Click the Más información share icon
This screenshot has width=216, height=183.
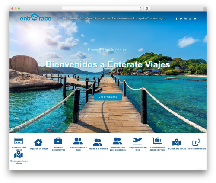pos(197,142)
